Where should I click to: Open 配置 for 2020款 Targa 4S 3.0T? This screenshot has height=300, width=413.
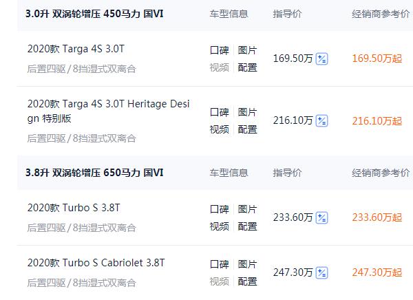247,67
